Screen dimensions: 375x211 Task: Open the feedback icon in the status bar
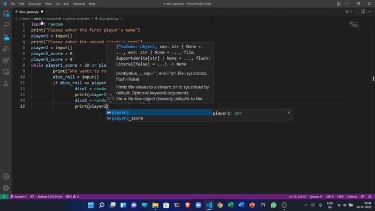click(363, 197)
